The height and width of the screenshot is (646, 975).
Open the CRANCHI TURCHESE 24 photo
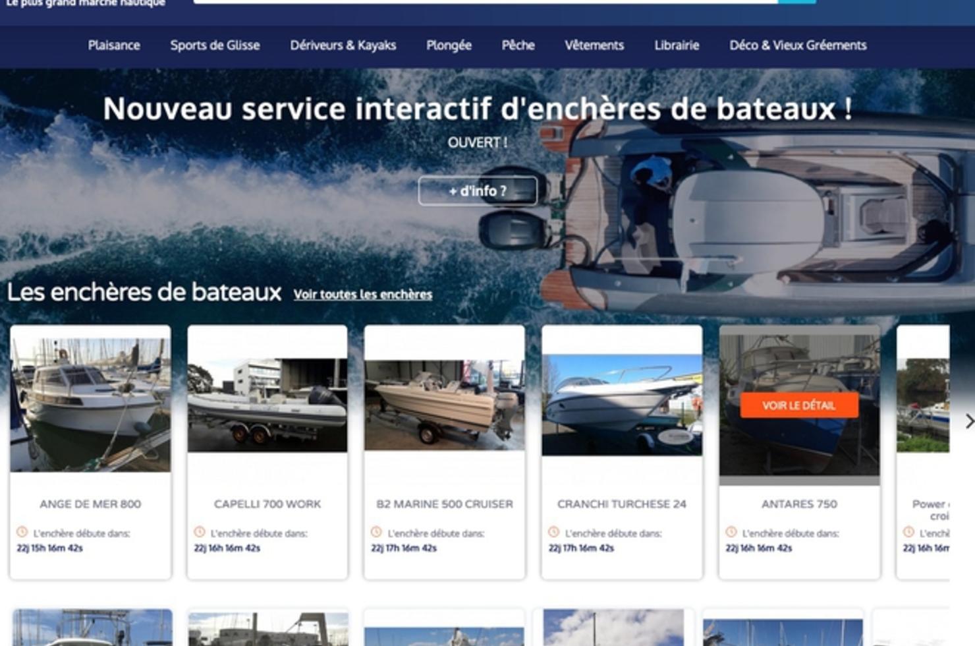point(622,405)
